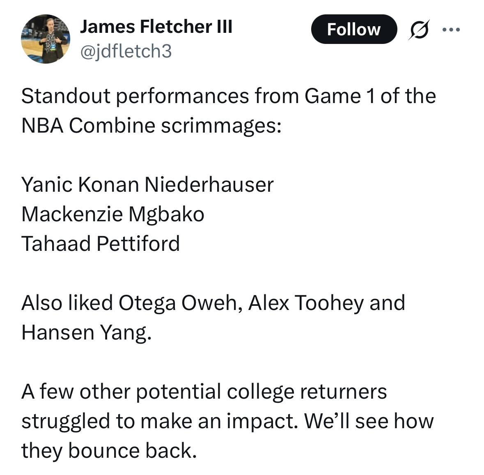Open the @jdfletch3 handle link
Image resolution: width=484 pixels, height=475 pixels.
tap(126, 51)
